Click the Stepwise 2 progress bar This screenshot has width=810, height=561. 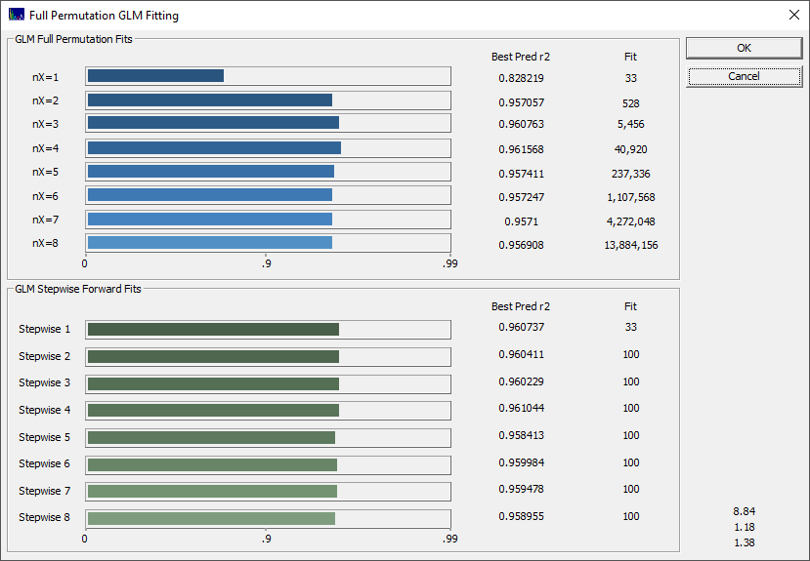[x=268, y=357]
